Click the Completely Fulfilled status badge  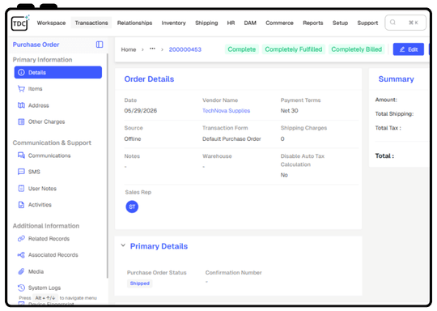coord(294,49)
